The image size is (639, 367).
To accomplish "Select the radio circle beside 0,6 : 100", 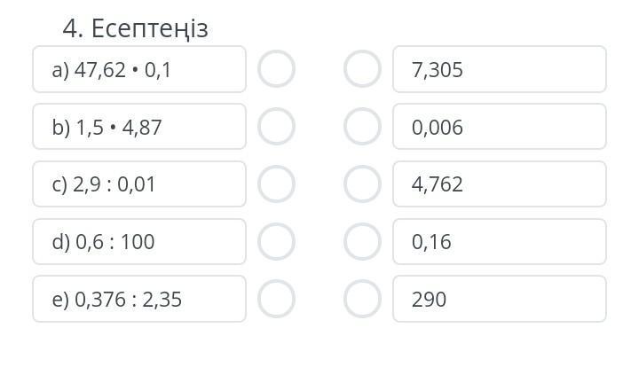I will (x=276, y=241).
